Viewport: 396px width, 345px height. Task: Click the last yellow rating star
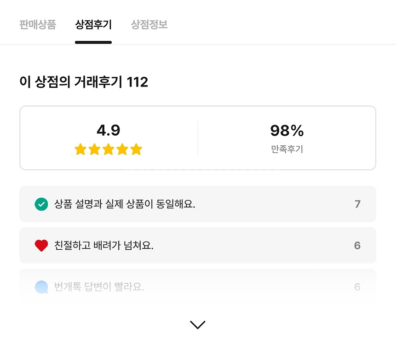[x=136, y=149]
